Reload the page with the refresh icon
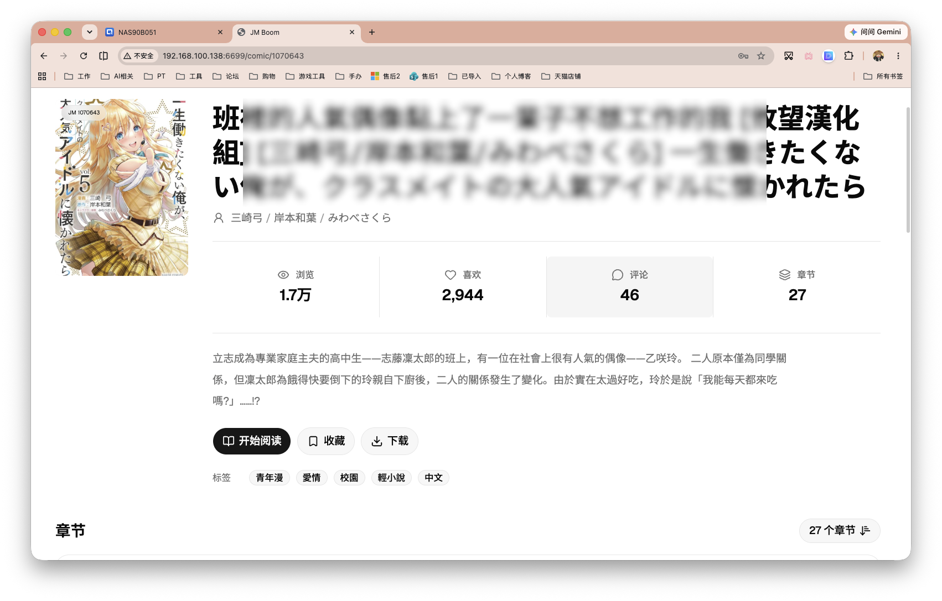 (84, 56)
